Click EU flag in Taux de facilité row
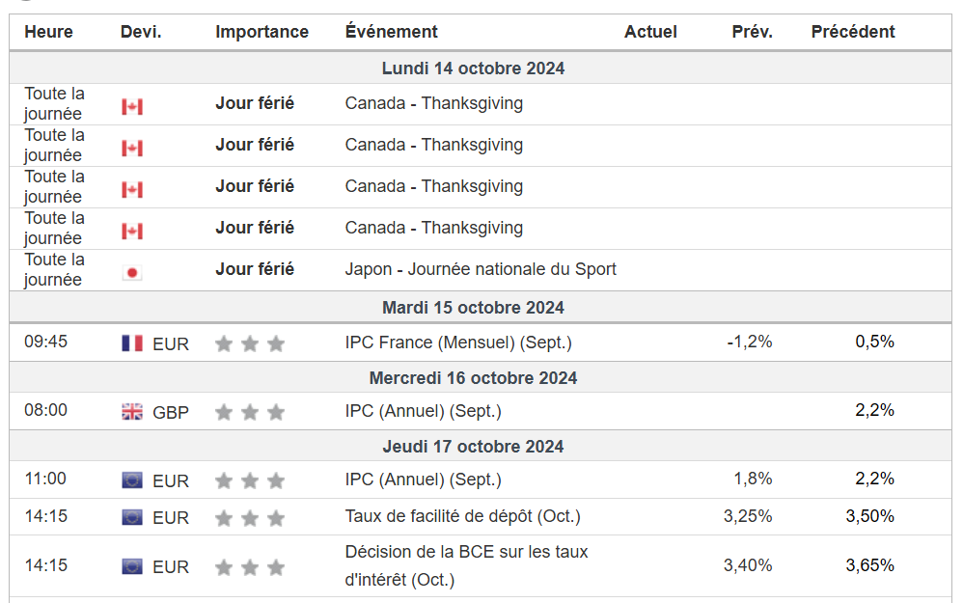Screen dimensions: 963x603 (132, 518)
